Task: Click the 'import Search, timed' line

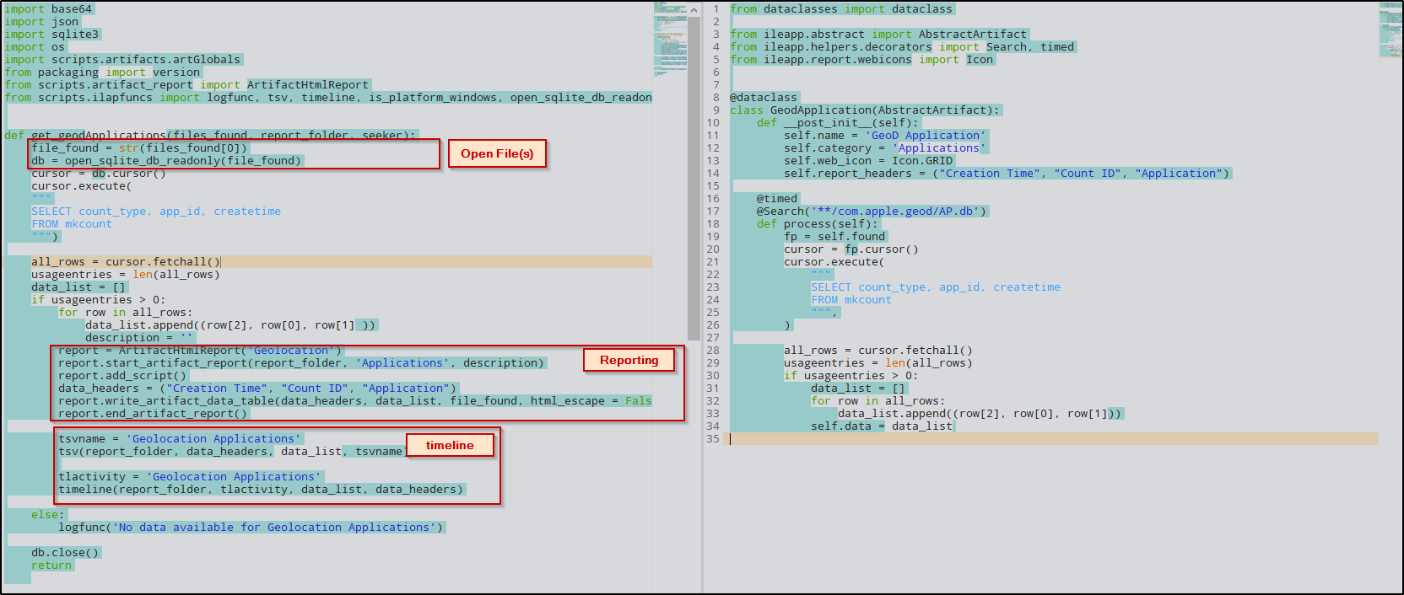Action: [902, 47]
